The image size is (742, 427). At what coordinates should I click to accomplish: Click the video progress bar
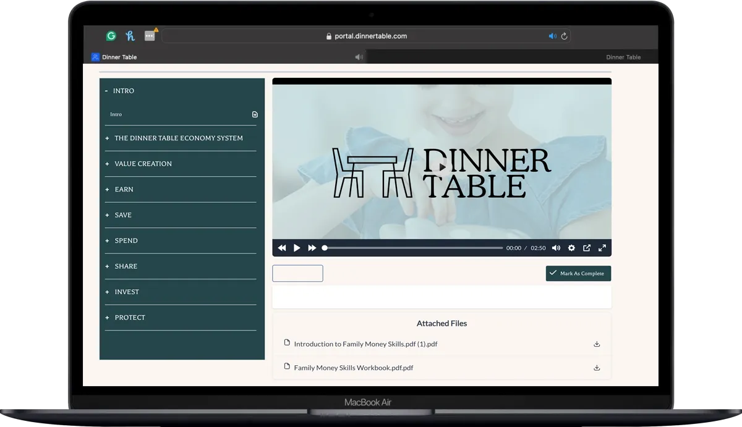pos(412,248)
